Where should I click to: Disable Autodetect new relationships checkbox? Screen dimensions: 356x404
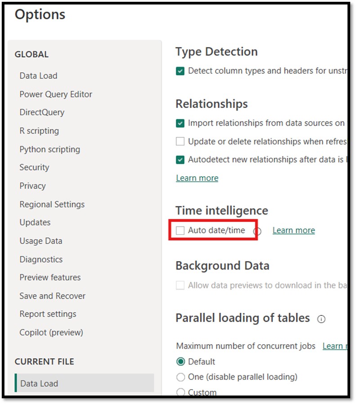click(x=180, y=160)
